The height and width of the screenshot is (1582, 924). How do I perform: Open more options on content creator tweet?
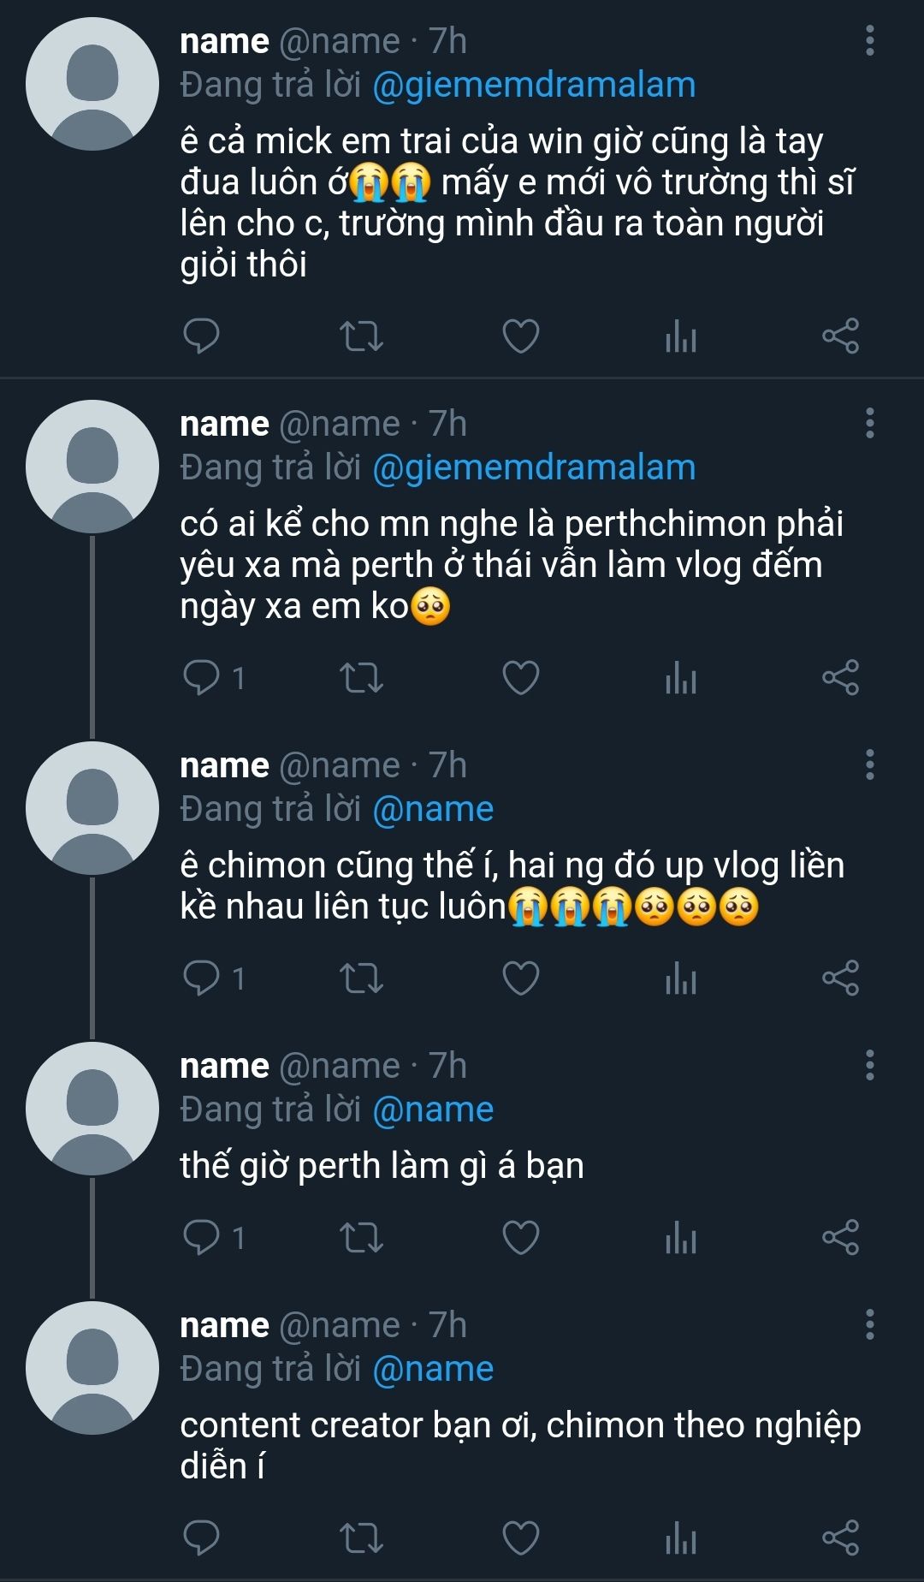click(870, 1325)
